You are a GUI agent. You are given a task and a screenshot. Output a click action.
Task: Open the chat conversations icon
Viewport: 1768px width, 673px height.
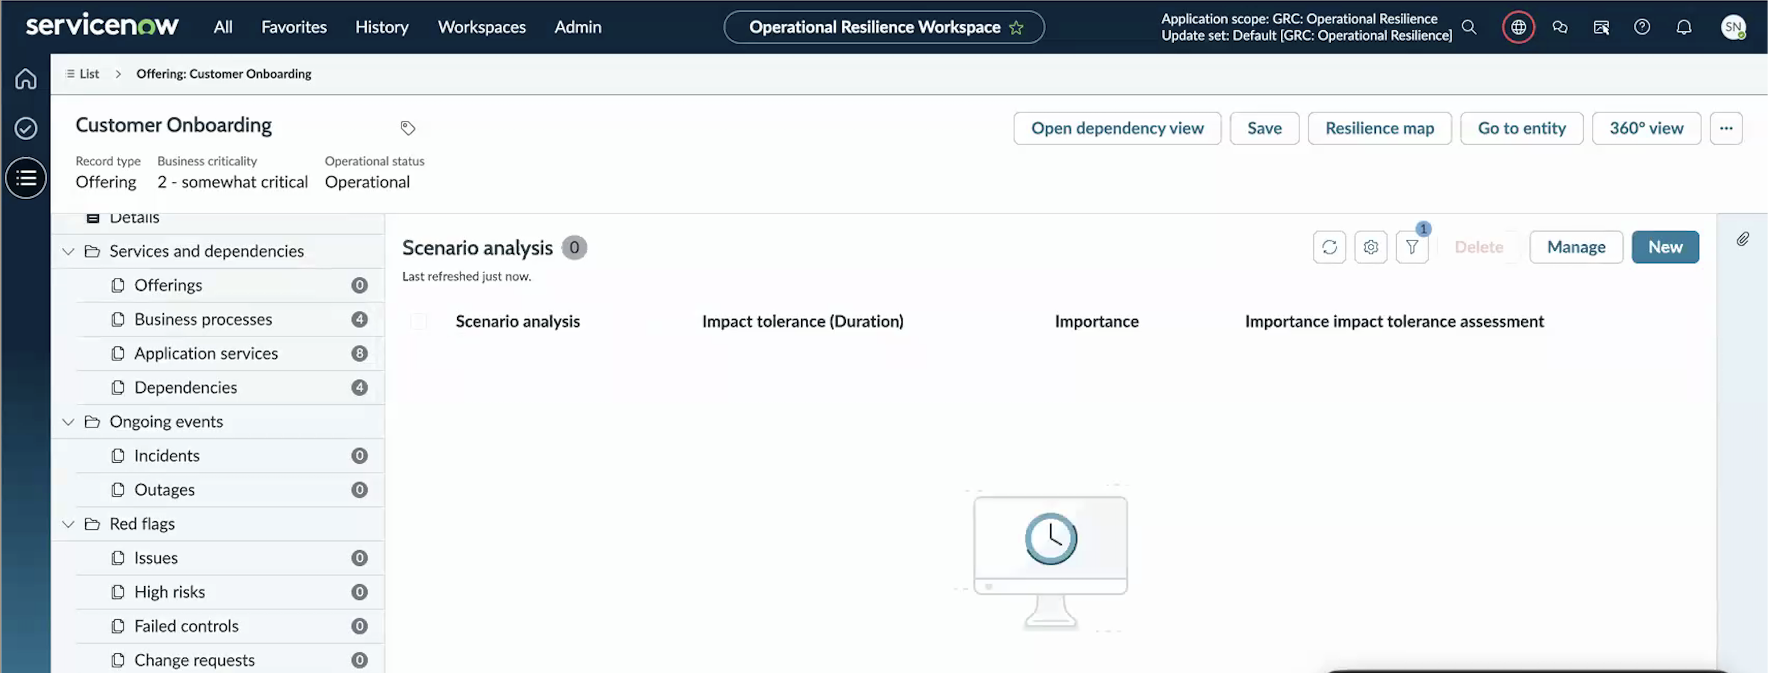pos(1559,27)
